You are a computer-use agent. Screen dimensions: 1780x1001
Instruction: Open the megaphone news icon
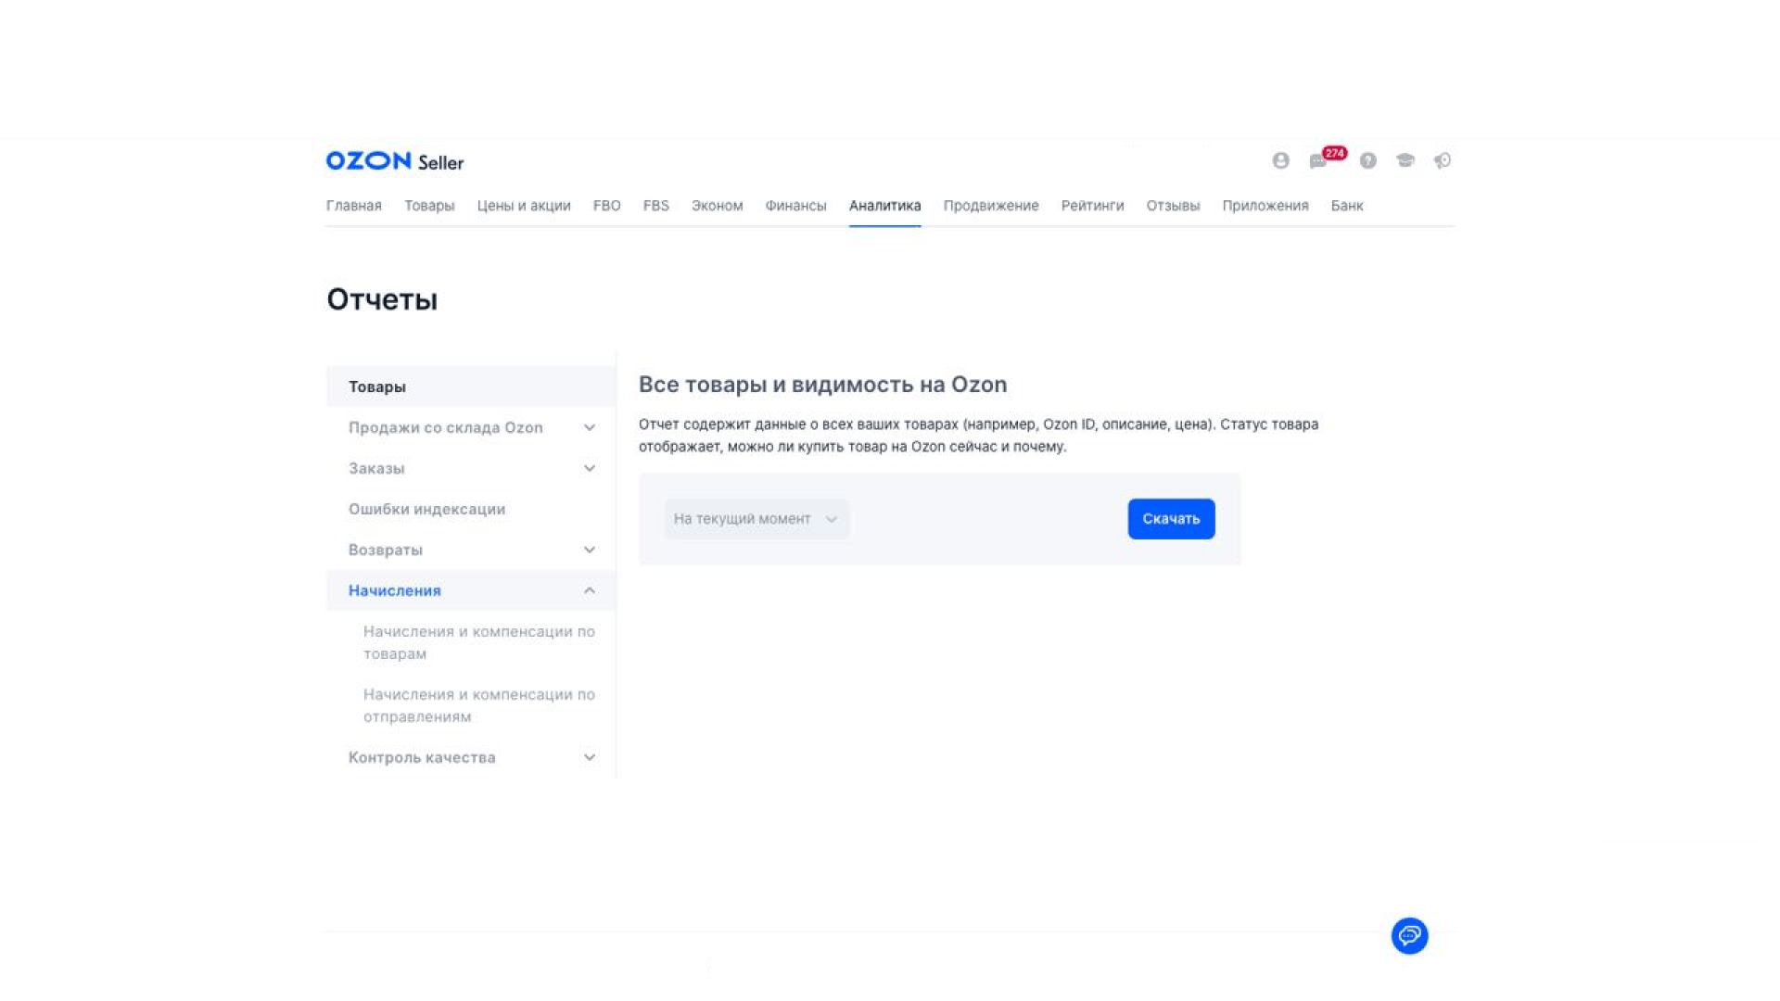pos(1443,160)
